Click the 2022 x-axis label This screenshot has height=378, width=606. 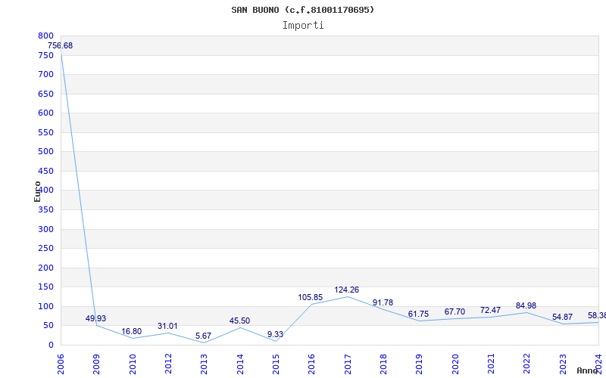click(526, 364)
